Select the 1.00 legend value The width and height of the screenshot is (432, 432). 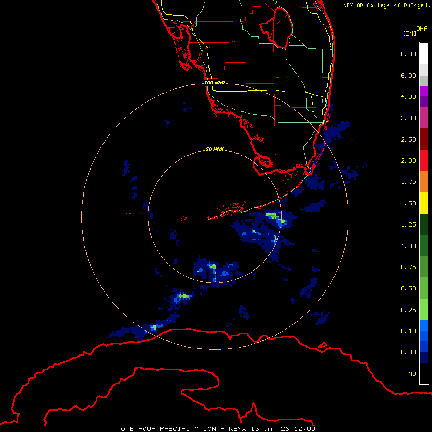408,246
